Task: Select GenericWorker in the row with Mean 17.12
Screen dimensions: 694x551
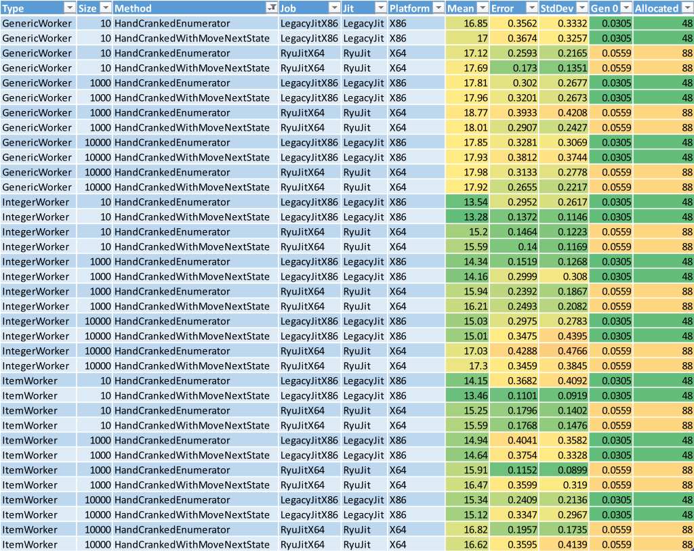Action: click(x=37, y=53)
